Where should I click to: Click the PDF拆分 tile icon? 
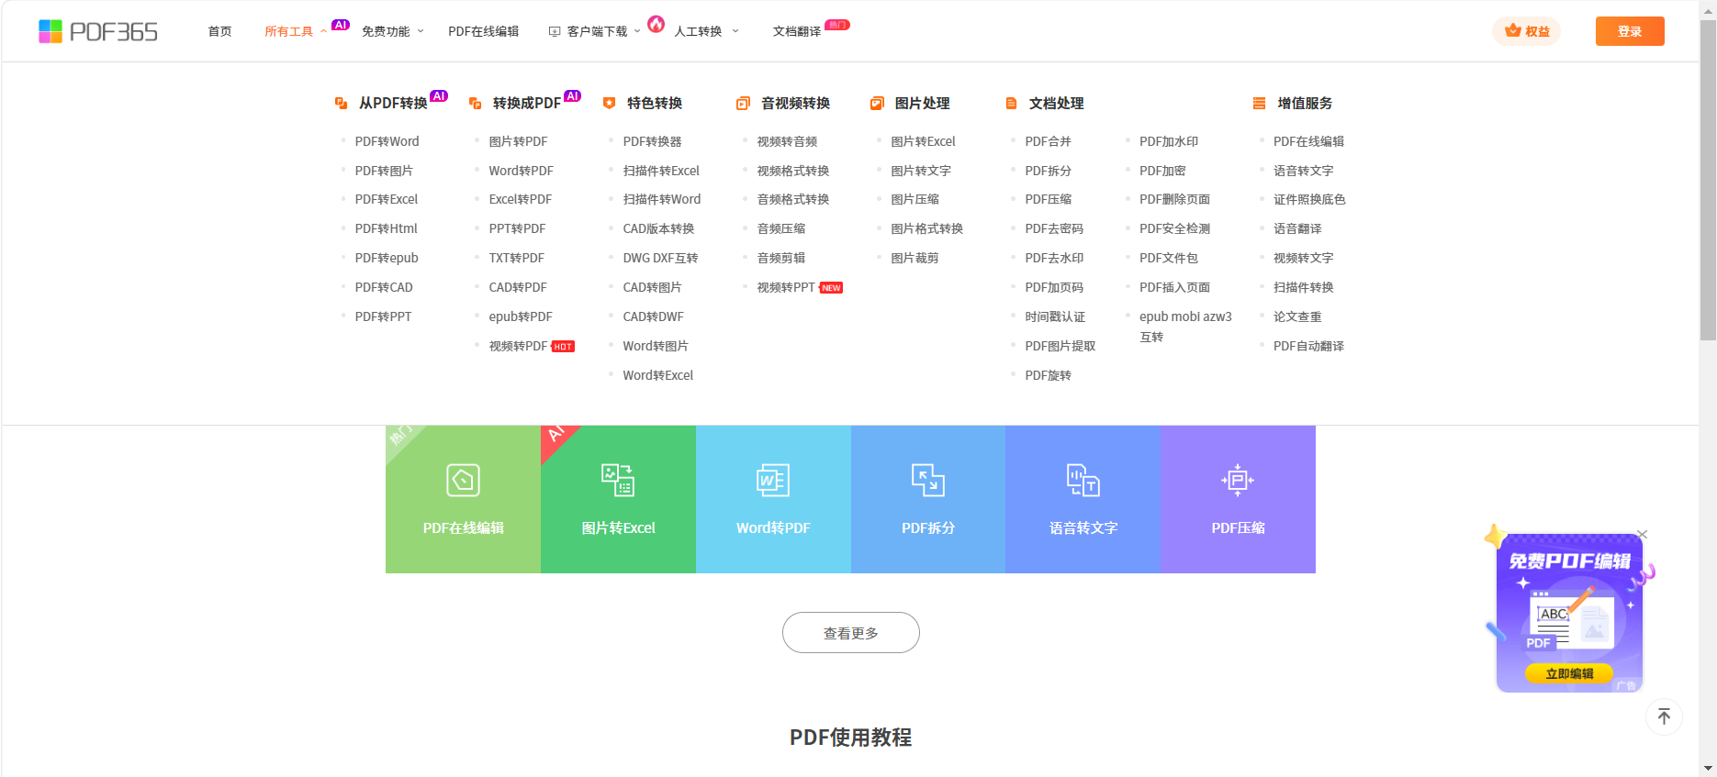tap(928, 480)
